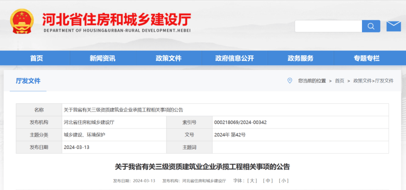Image resolution: width=406 pixels, height=190 pixels.
Task: Click the 河北省住房和城乡建设厅 site title
Action: tap(117, 20)
